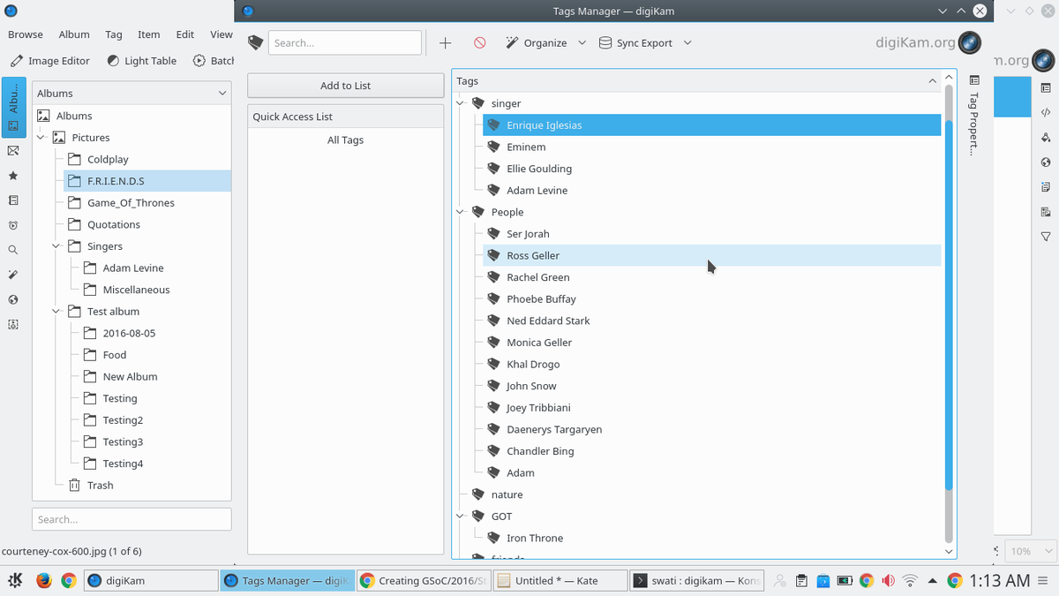The width and height of the screenshot is (1059, 596).
Task: Collapse the People tag group
Action: [x=461, y=212]
